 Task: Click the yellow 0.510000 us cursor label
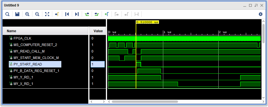[x=147, y=22]
